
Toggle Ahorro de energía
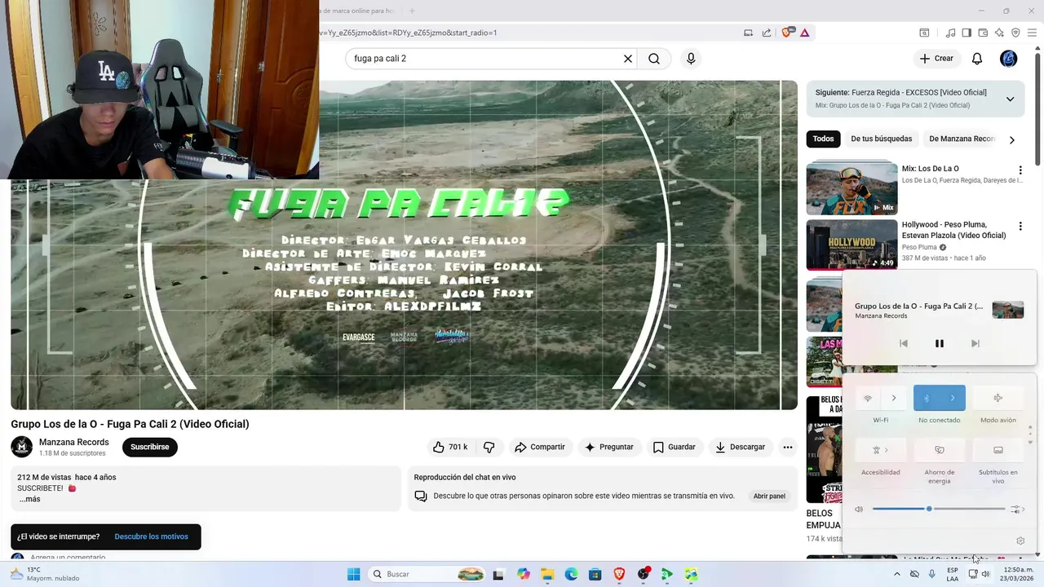(940, 450)
